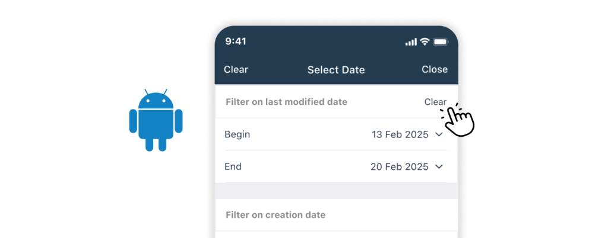Select the End row label
The image size is (608, 238).
tap(233, 166)
